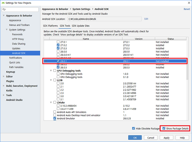Select the SDK Tools tab

pos(65,26)
